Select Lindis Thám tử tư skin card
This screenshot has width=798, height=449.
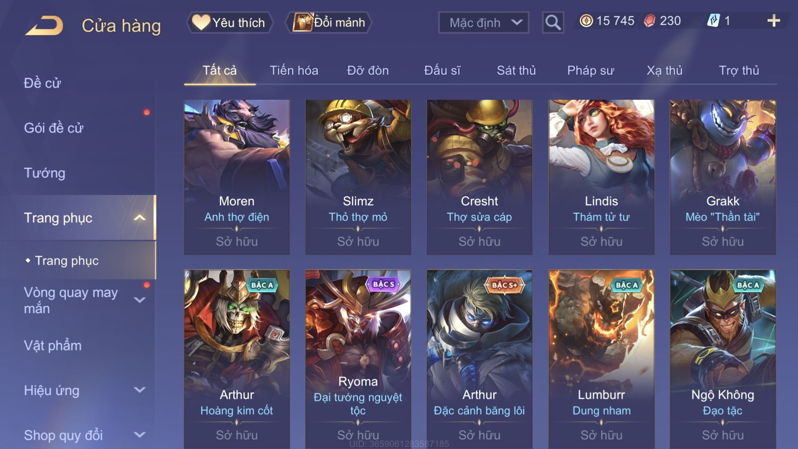pos(601,177)
